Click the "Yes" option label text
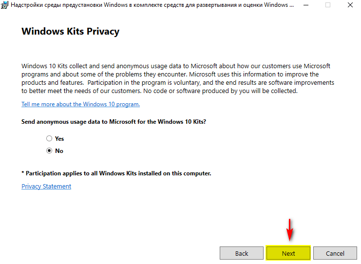Screen dimensions: 361x264 coord(59,139)
